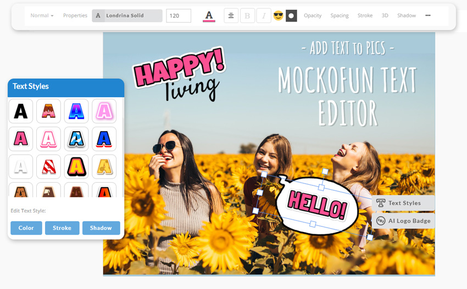This screenshot has height=289, width=467.
Task: Open the Shadow setting in toolbar
Action: coord(406,15)
